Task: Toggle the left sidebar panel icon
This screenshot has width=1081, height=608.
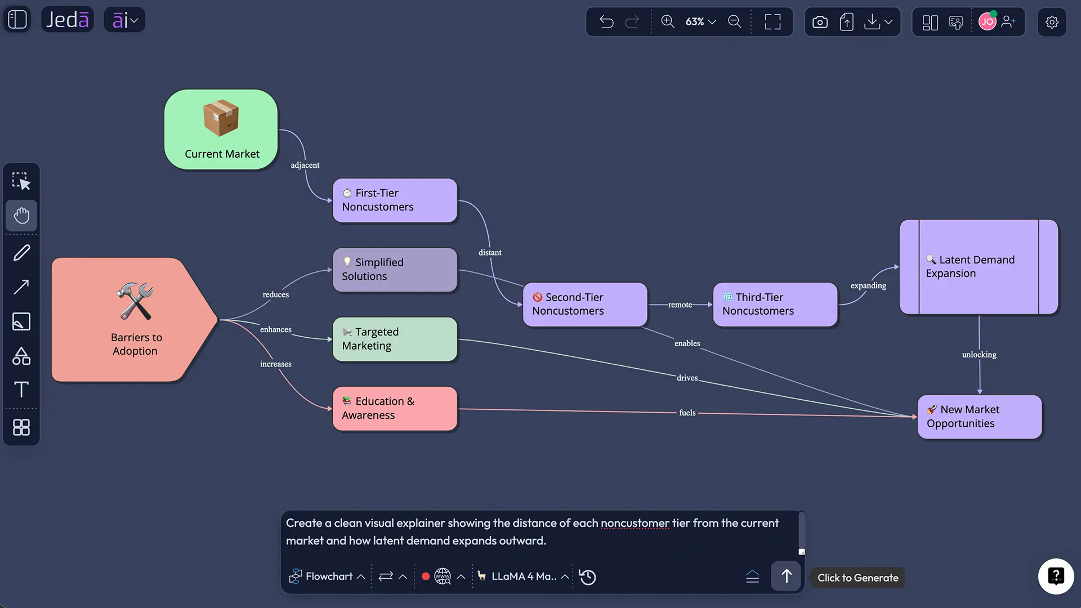Action: coord(17,20)
